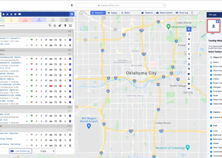The image size is (222, 158).
Task: Open the filter funnel icon
Action: (65, 26)
